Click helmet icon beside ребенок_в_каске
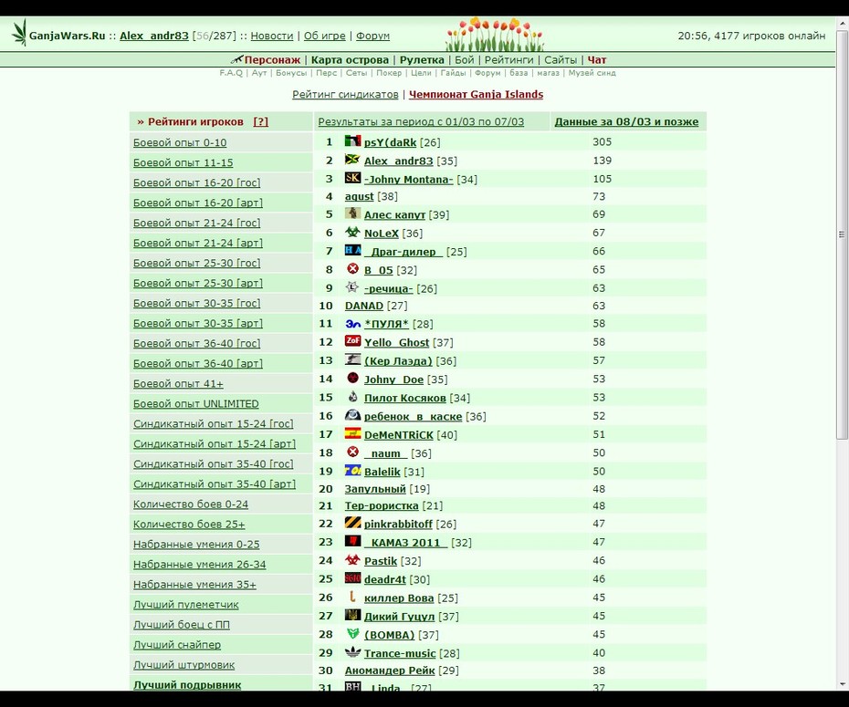 (352, 415)
